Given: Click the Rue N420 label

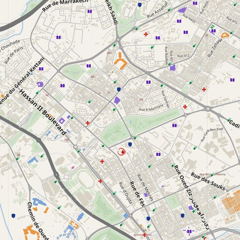Looking at the screenshot, I should 189,18.
